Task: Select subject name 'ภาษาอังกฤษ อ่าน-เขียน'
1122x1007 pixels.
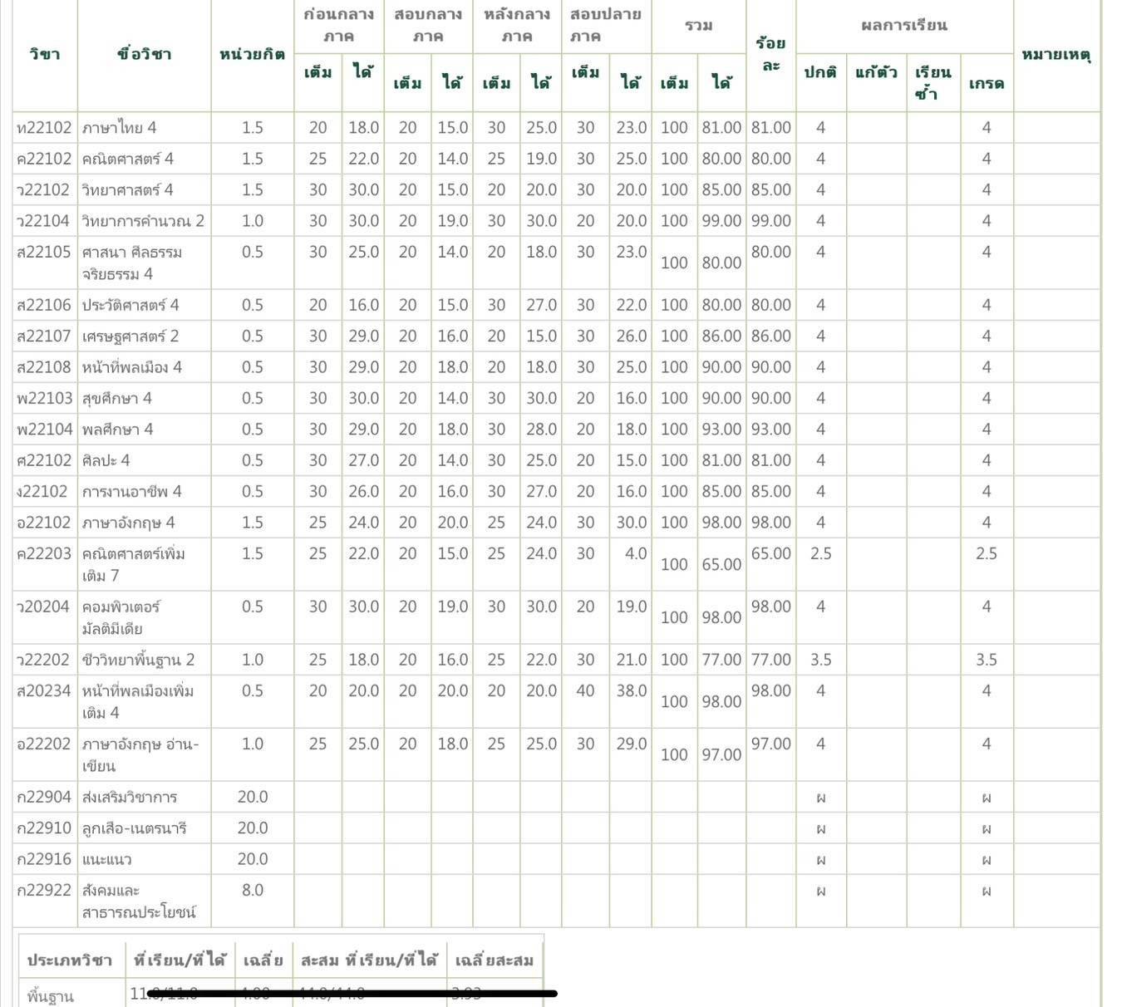Action: (x=140, y=754)
